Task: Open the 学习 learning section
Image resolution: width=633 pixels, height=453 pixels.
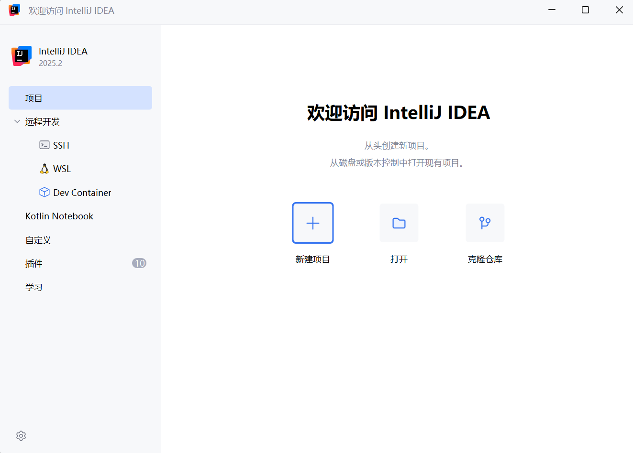Action: (34, 287)
